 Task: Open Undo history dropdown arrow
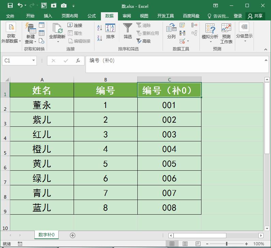coord(26,5)
